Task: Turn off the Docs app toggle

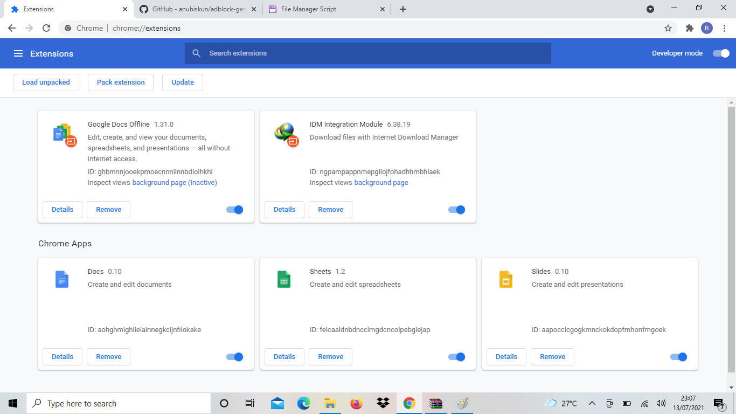Action: click(x=235, y=357)
